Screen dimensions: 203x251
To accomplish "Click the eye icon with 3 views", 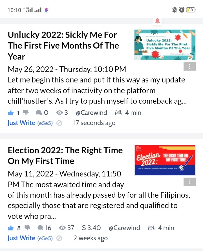I will [x=59, y=113].
